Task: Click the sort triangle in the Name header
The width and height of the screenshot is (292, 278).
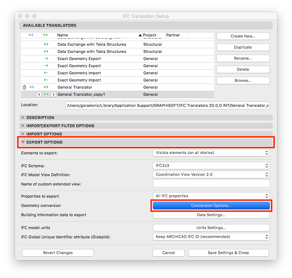Action: (140, 35)
